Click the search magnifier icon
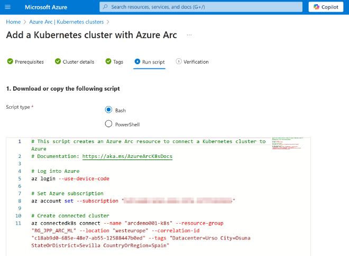 click(105, 7)
